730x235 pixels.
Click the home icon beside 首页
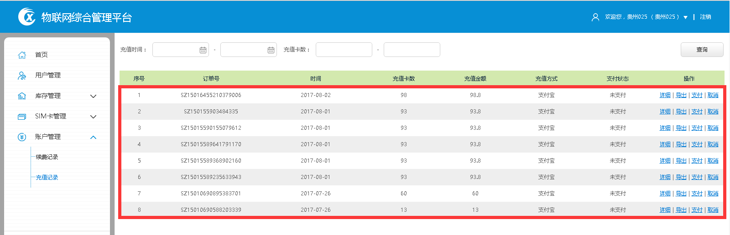(x=22, y=55)
